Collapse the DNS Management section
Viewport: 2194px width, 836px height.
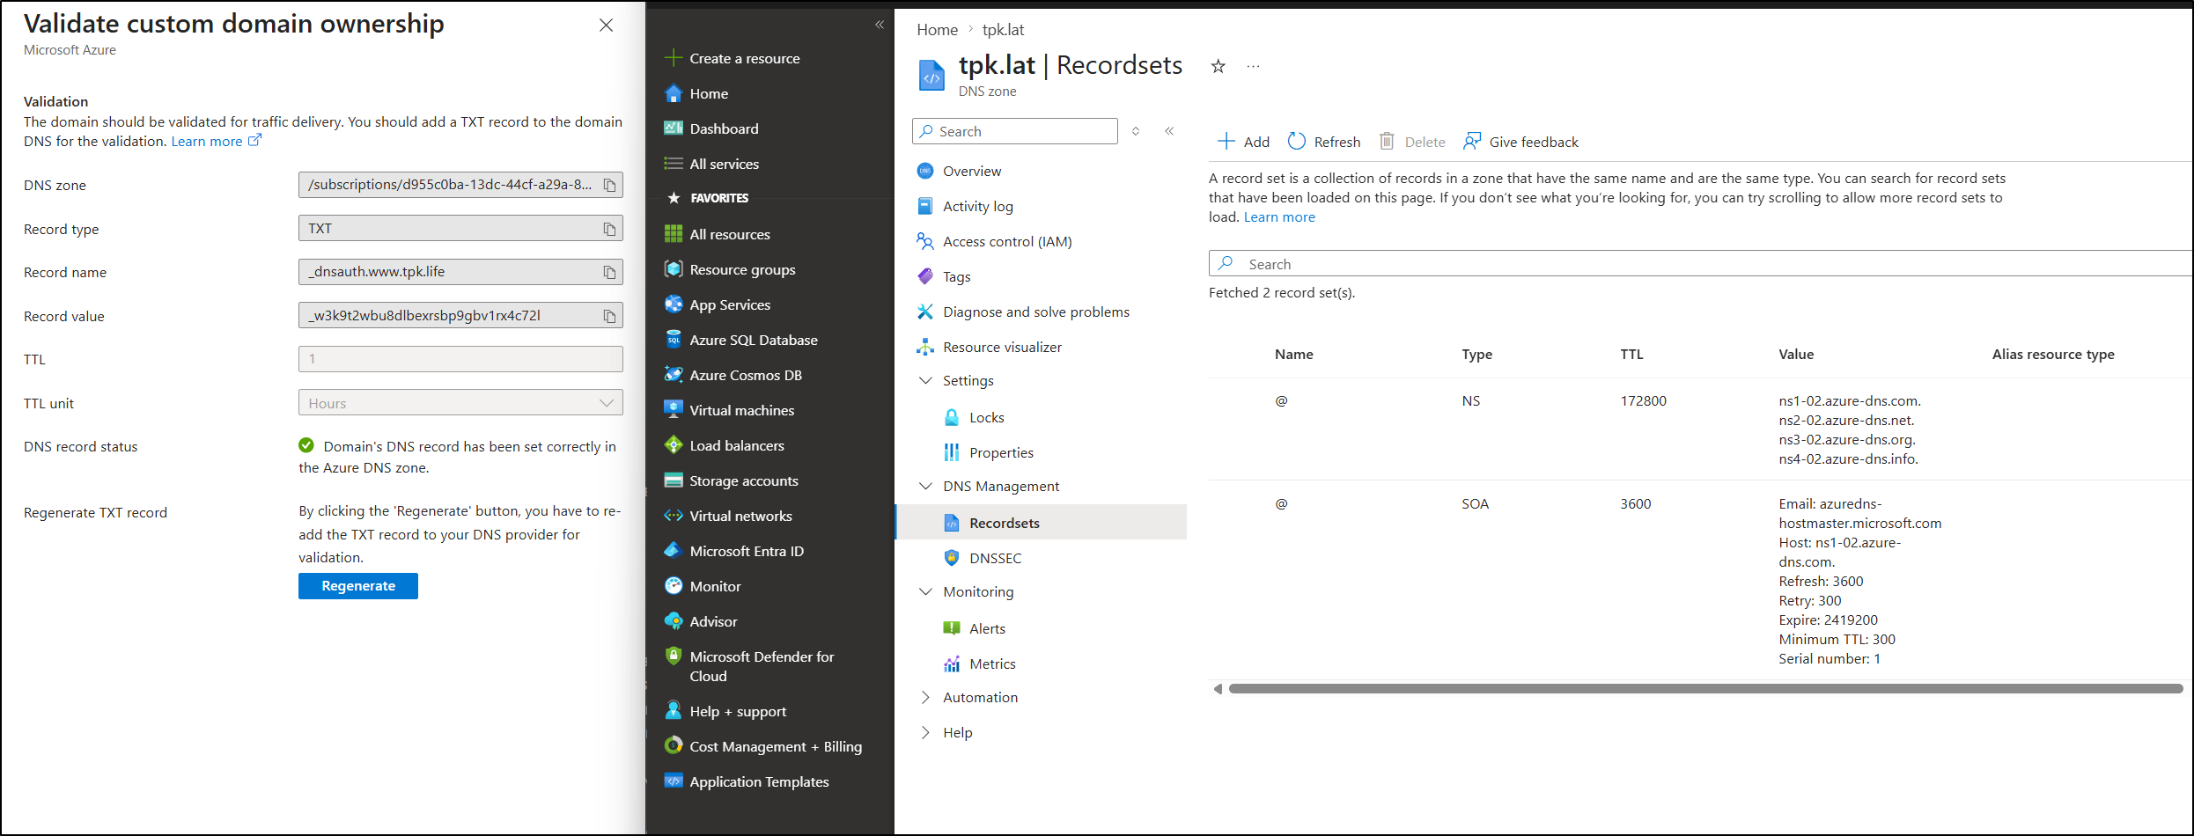click(925, 487)
